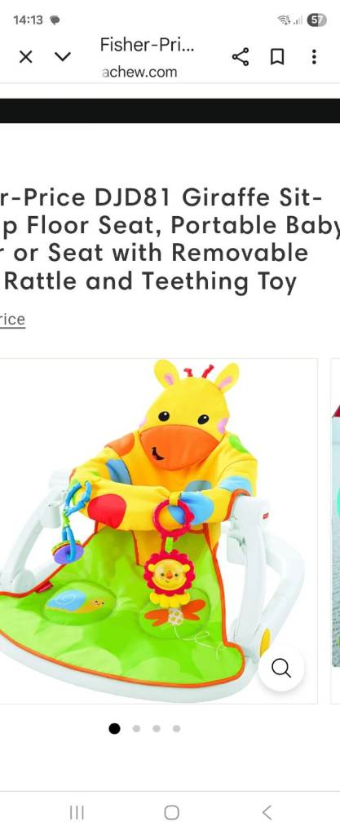The height and width of the screenshot is (835, 340).
Task: Tap the Android recent apps button
Action: point(77,812)
